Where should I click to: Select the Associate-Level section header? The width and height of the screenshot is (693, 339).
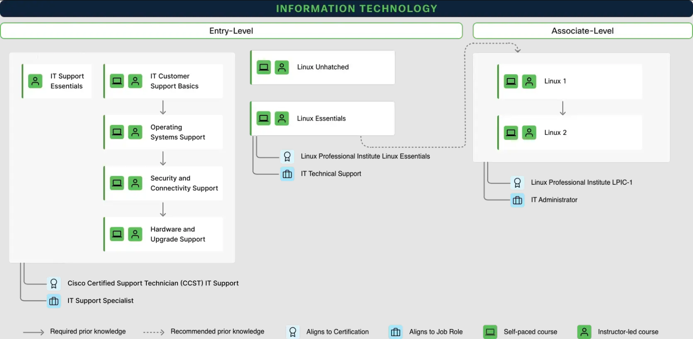tap(582, 31)
